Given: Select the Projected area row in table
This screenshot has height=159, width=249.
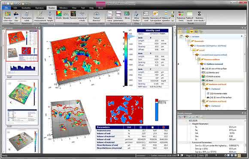Looking at the screenshot, I should point(132,130).
